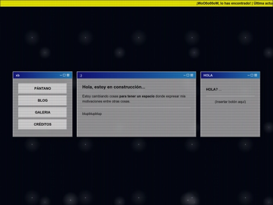Close the ;) window

pyautogui.click(x=192, y=75)
